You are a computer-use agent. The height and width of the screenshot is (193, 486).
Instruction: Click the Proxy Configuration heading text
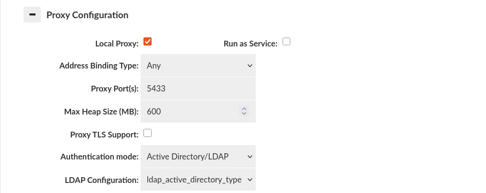(x=87, y=15)
